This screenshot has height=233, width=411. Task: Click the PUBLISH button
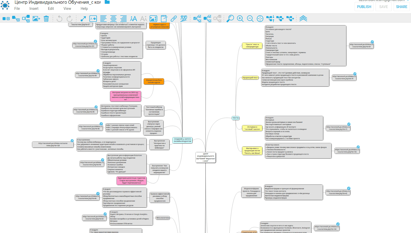(x=364, y=7)
